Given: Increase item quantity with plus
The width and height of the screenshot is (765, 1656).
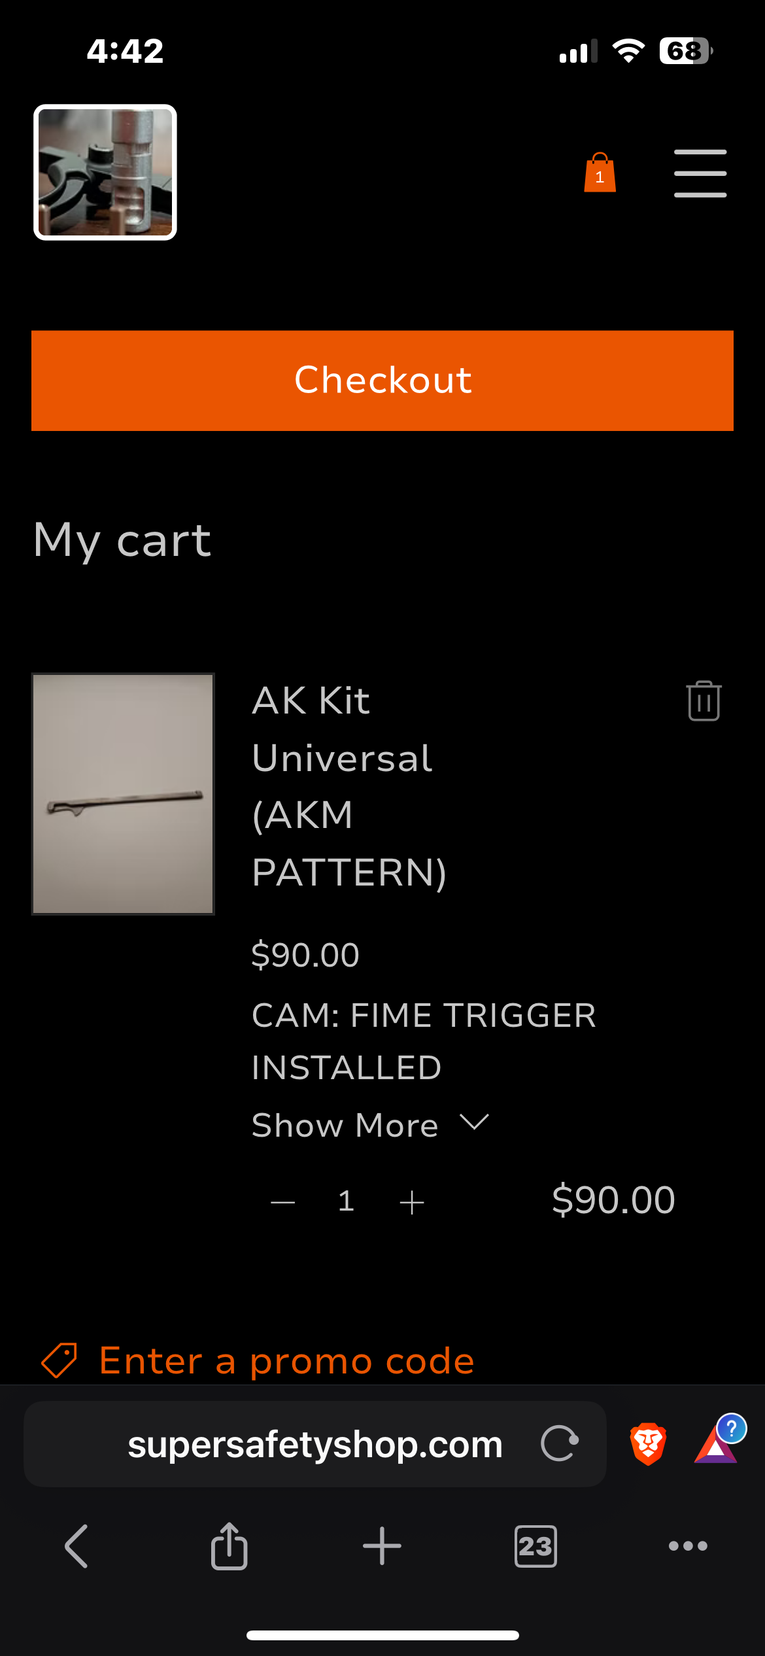Looking at the screenshot, I should click(x=412, y=1202).
